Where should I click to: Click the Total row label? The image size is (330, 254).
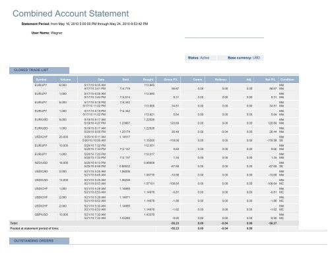pyautogui.click(x=14, y=223)
